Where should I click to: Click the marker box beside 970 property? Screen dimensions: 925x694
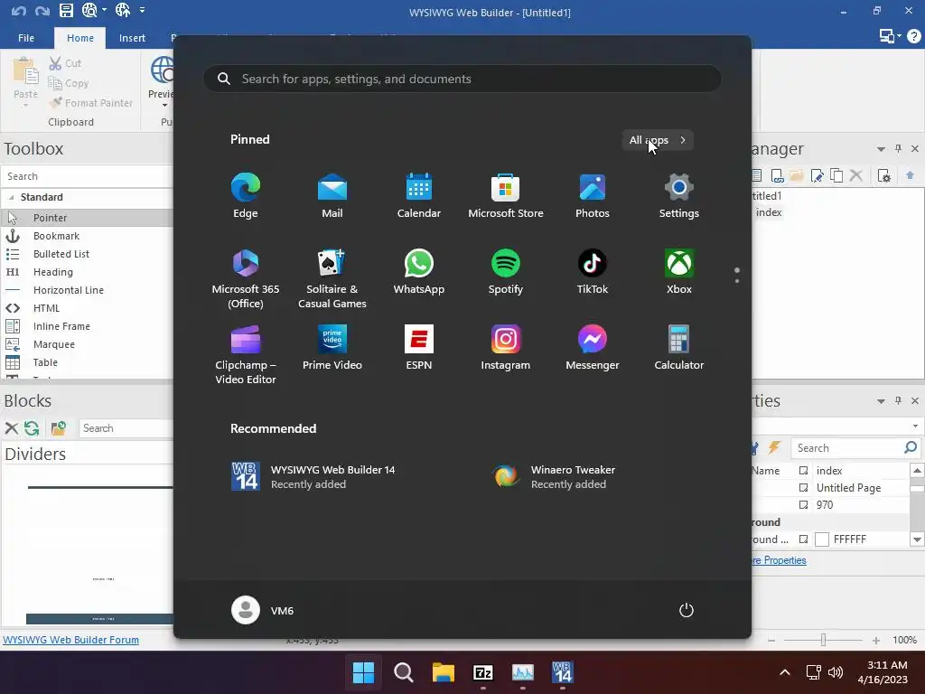(803, 504)
